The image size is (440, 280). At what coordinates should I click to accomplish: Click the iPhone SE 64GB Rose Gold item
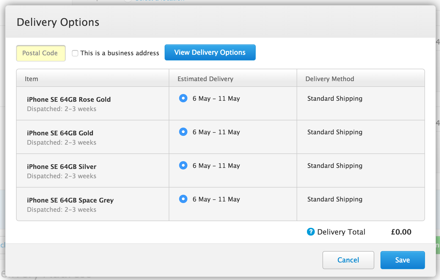69,99
